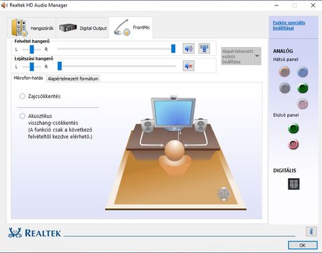Image resolution: width=322 pixels, height=253 pixels.
Task: Click the gray speaker icon on the floor
Action: tap(223, 194)
